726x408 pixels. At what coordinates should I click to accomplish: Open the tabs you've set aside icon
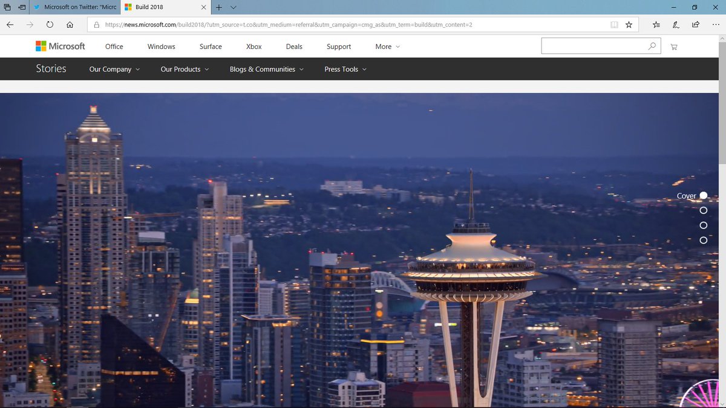(x=7, y=7)
